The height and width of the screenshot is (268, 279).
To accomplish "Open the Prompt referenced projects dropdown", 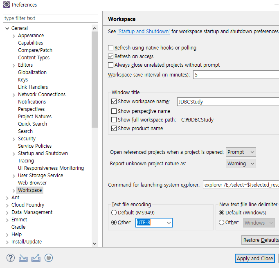I will coord(241,152).
